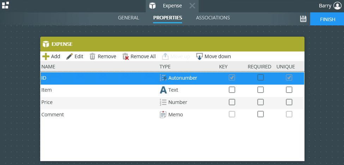The width and height of the screenshot is (344, 165).
Task: Click the Add property plus icon
Action: tap(46, 56)
